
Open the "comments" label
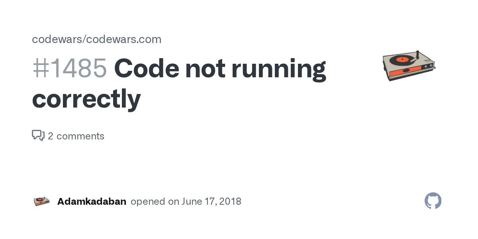[80, 136]
